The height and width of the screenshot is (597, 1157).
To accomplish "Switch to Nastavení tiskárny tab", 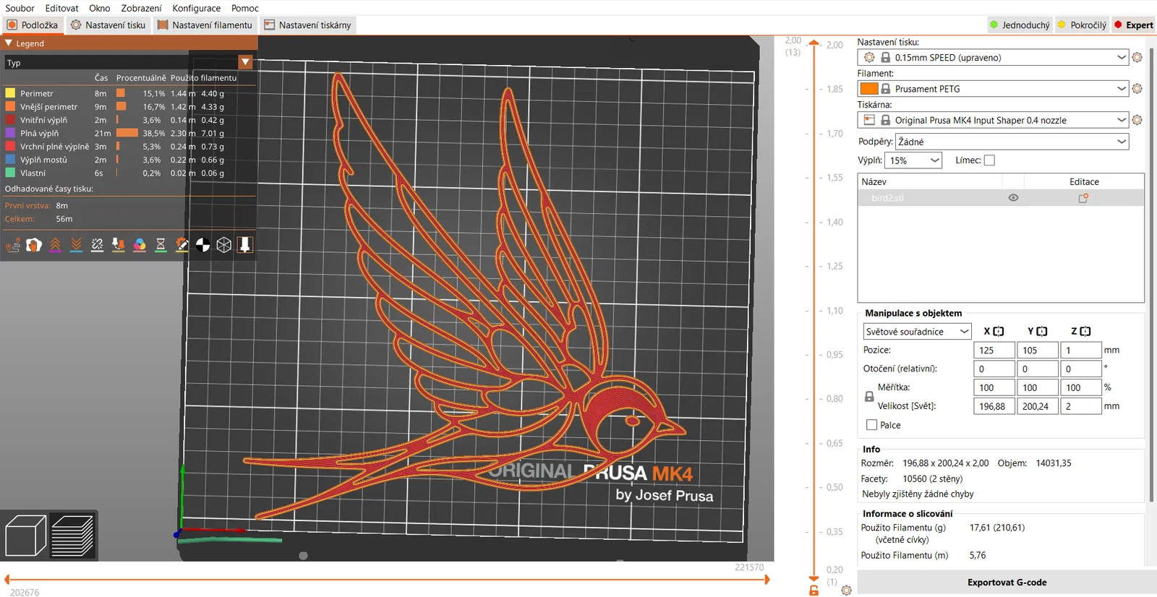I will (x=307, y=25).
